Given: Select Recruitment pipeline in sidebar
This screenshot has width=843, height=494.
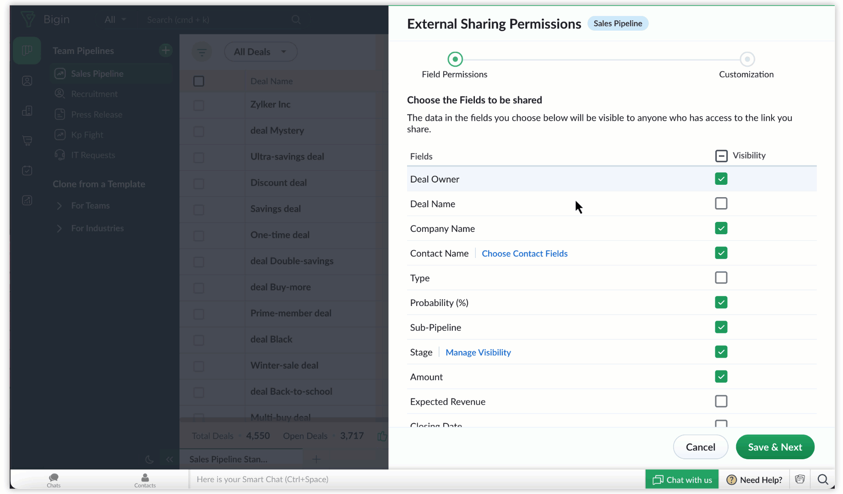Looking at the screenshot, I should point(94,94).
